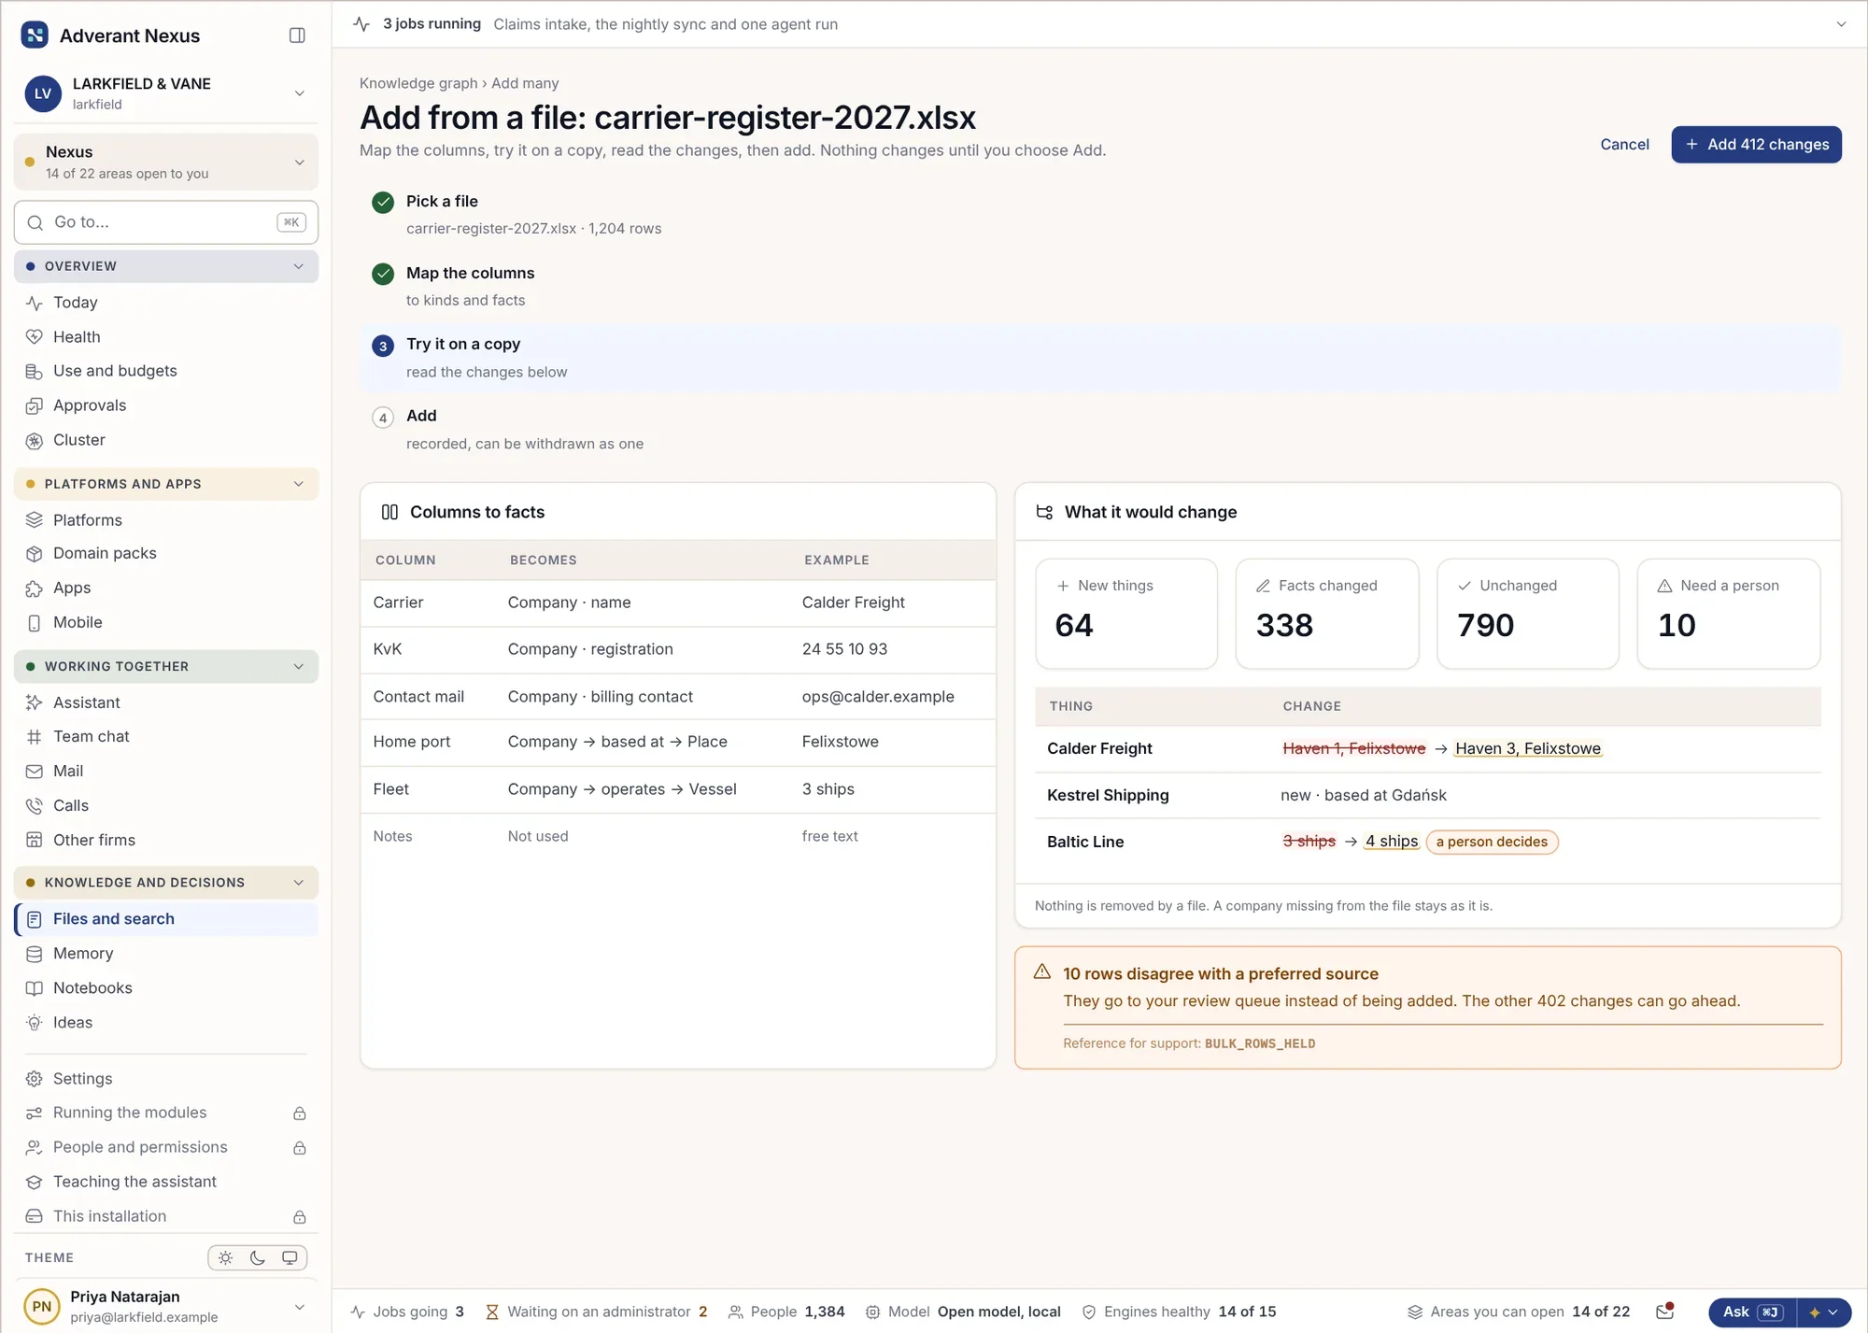Open Teaching the assistant icon
Screen dimensions: 1868x1333
35,1182
